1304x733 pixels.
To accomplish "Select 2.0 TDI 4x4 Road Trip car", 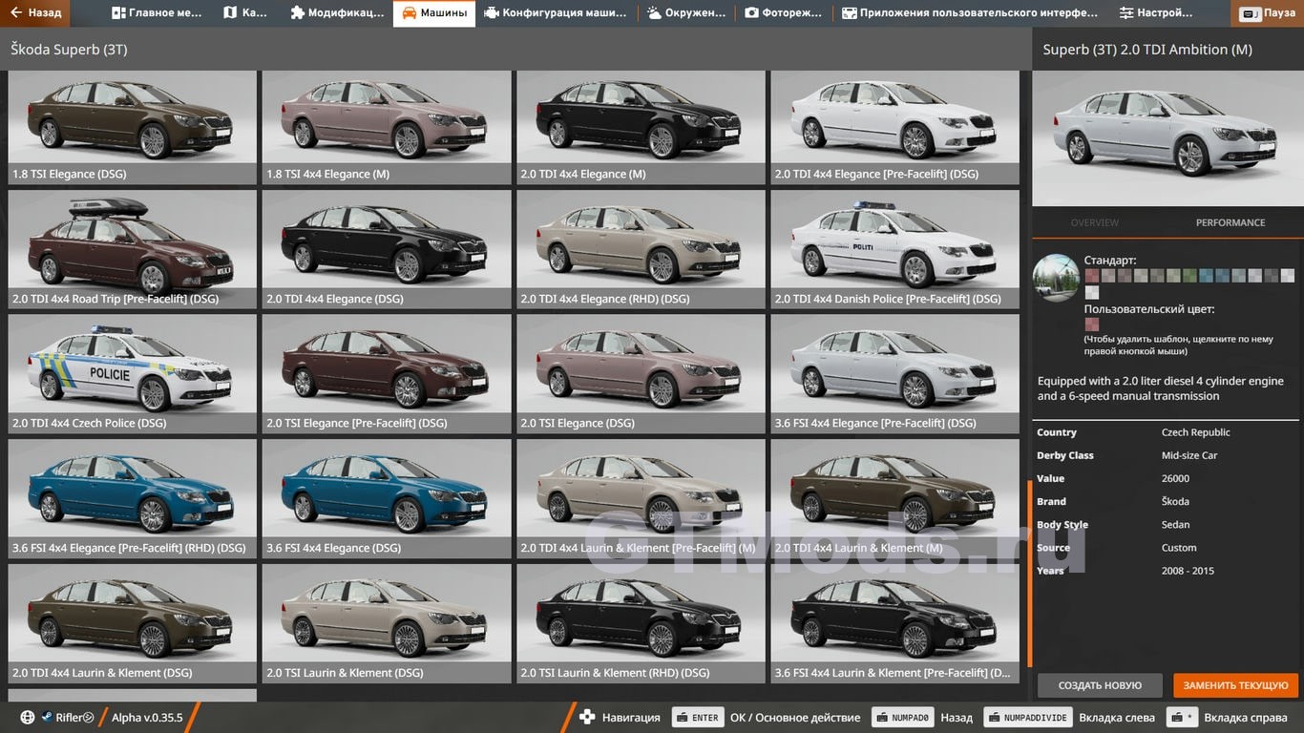I will tap(133, 249).
